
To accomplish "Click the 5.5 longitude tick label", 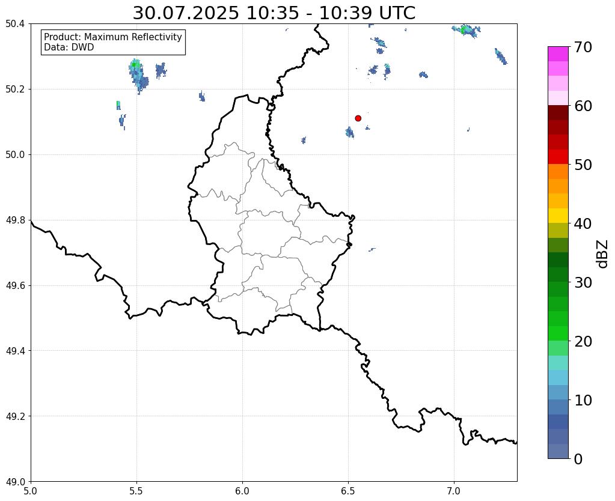I will 136,491.
